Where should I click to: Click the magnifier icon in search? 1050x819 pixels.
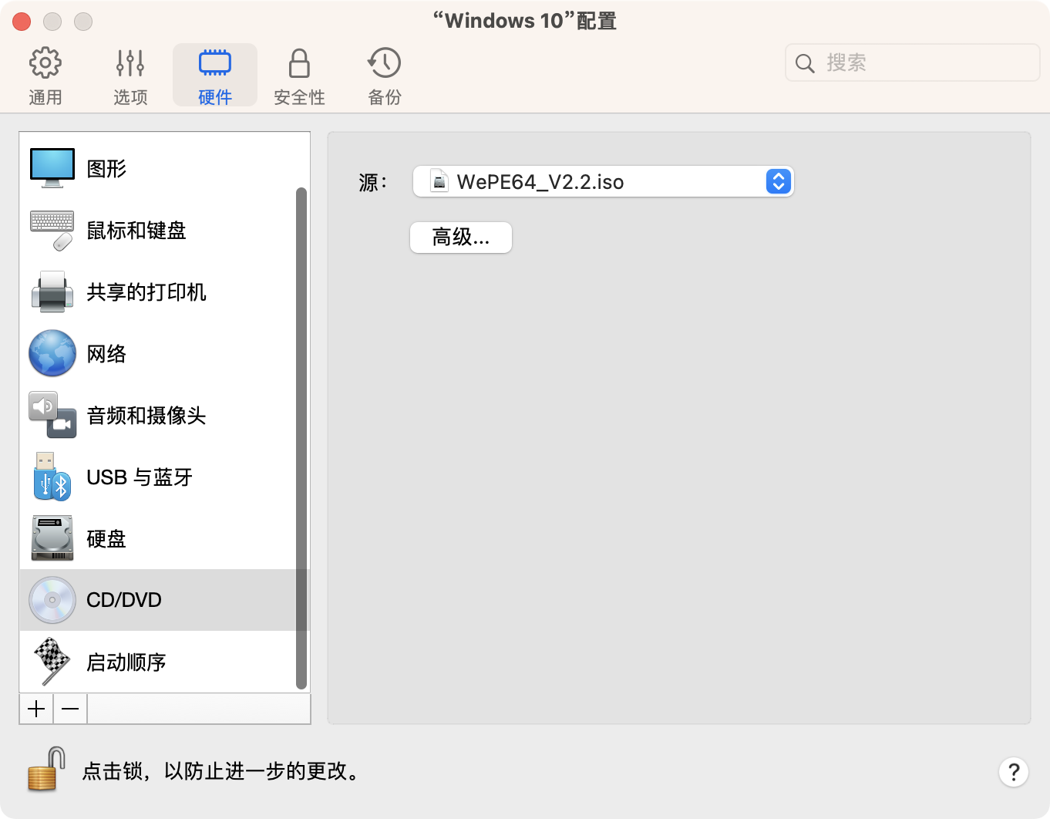coord(805,63)
